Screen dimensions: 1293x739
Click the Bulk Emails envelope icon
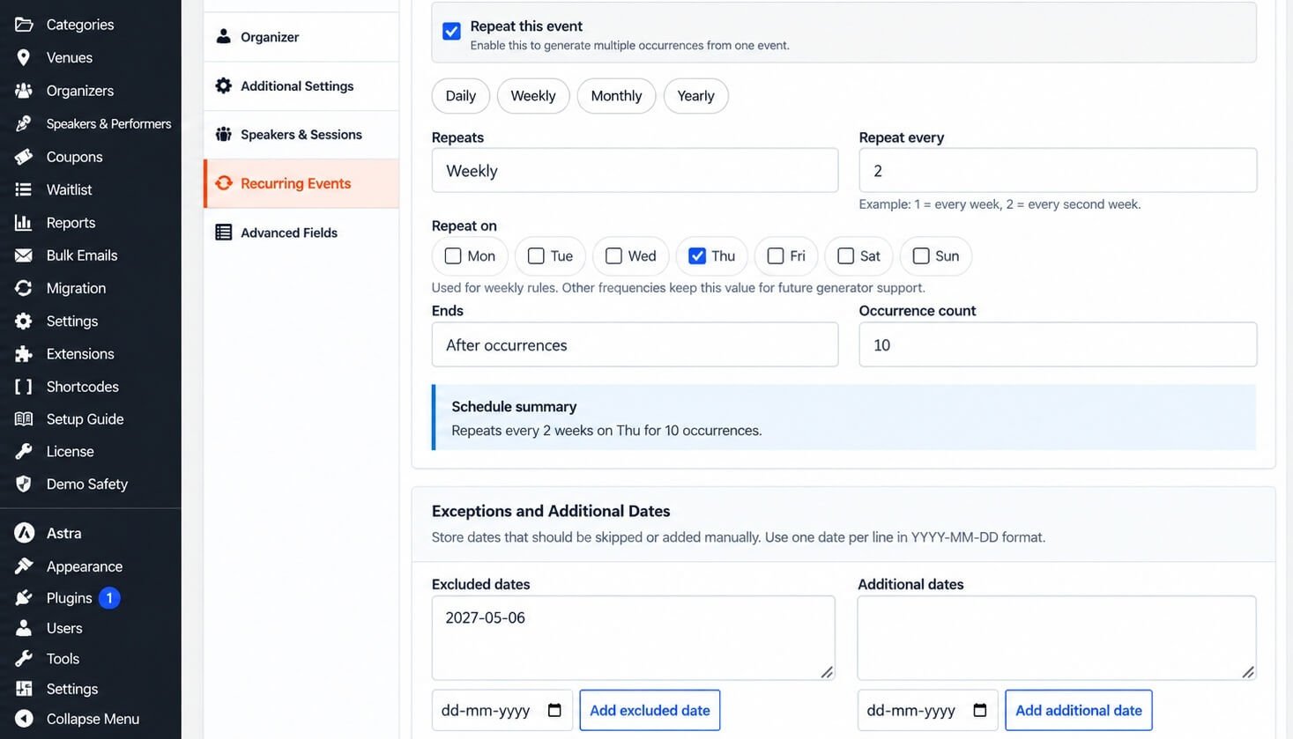[24, 255]
